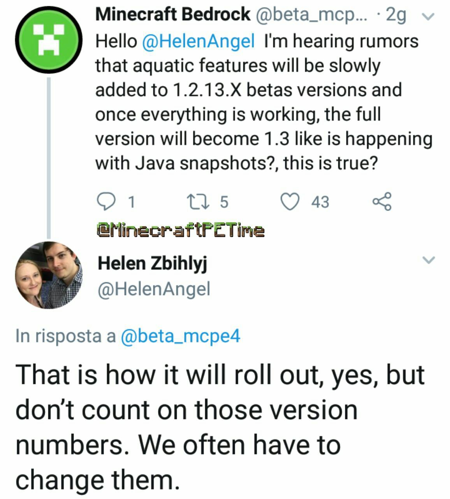Open the @beta_mcpe4 link in reply line
Viewport: 450px width, 499px height.
[181, 336]
